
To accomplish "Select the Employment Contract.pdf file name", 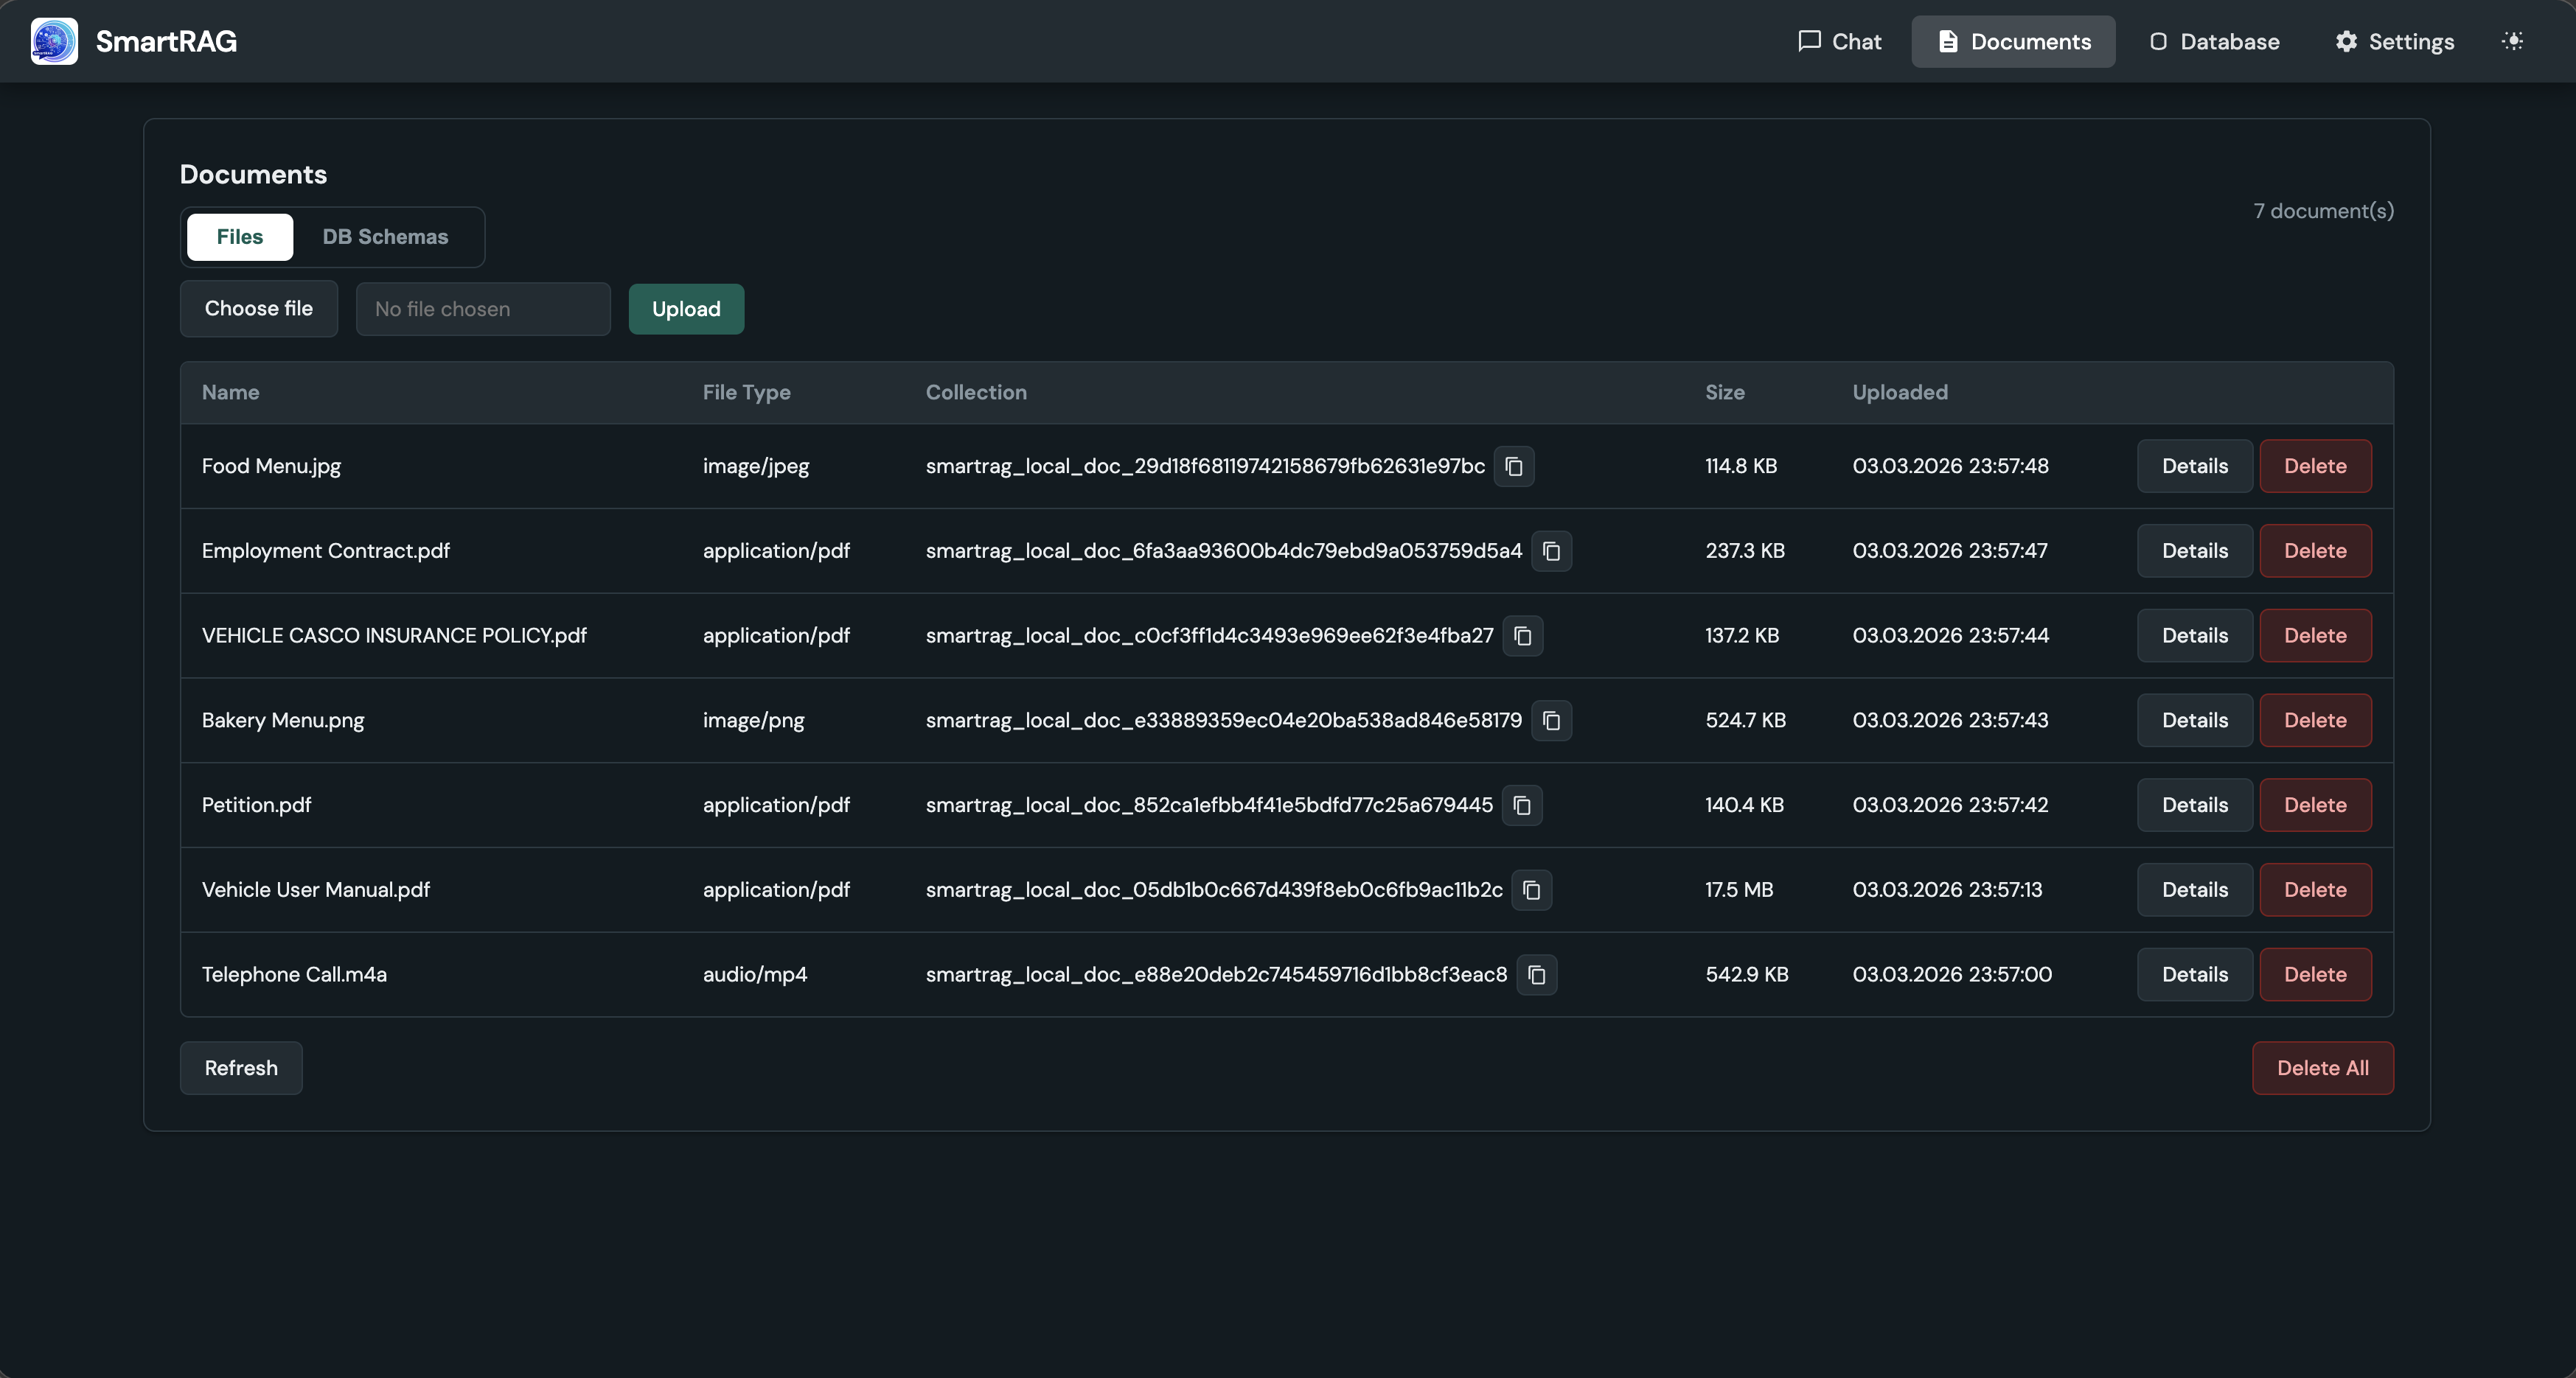I will pyautogui.click(x=326, y=552).
